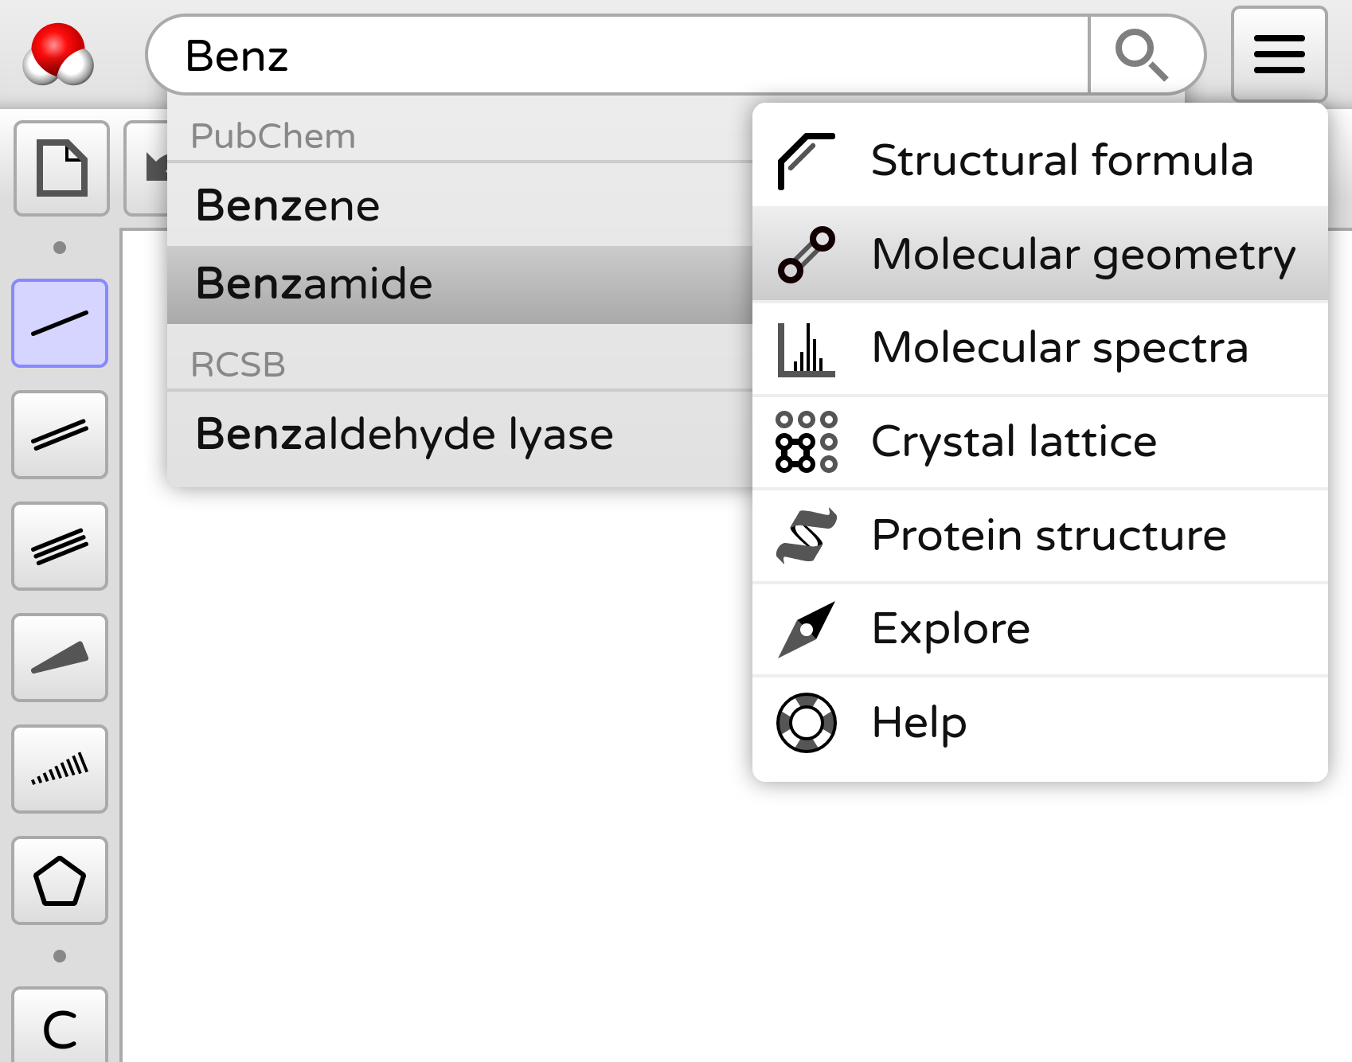Select the wedge bond tool
Image resolution: width=1352 pixels, height=1062 pixels.
tap(60, 658)
